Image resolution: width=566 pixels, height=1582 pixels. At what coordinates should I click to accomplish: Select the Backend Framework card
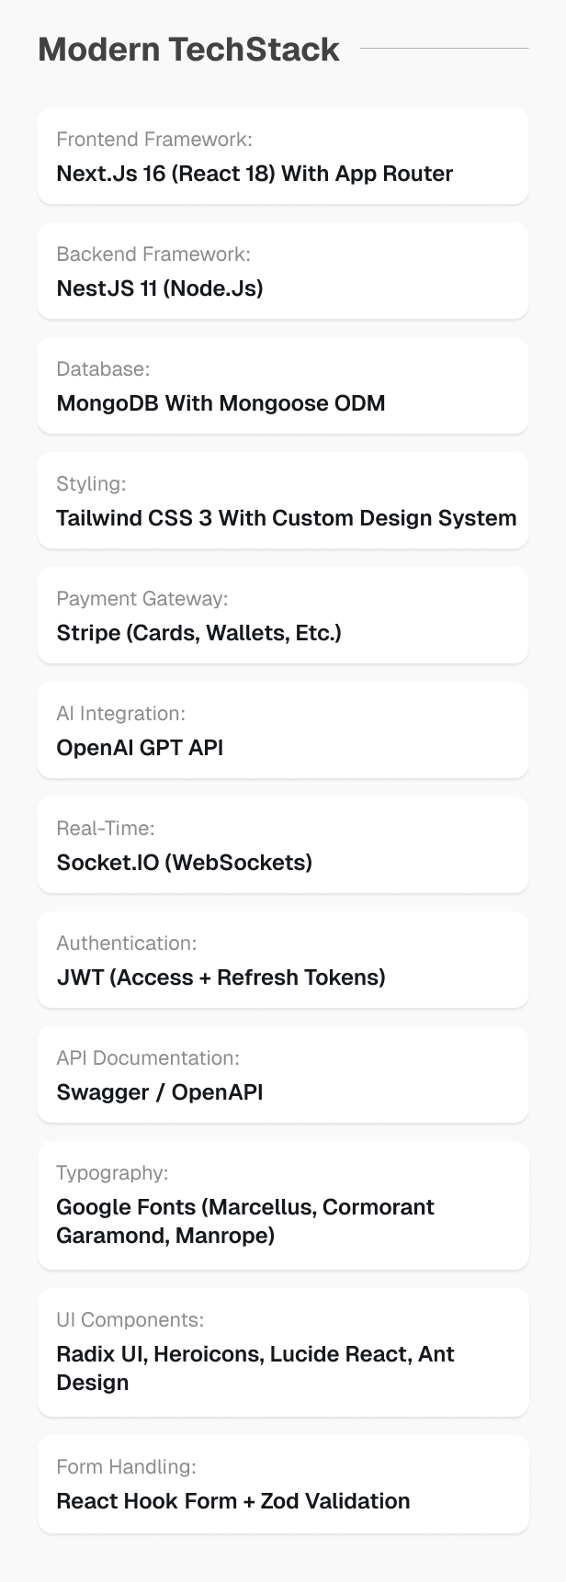pyautogui.click(x=283, y=271)
